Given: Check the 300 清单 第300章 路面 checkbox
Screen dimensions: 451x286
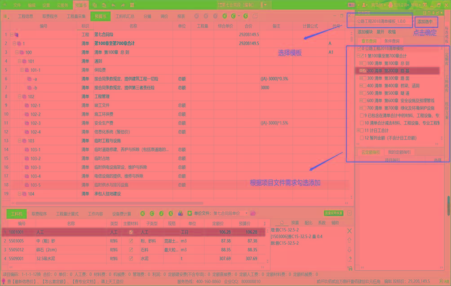Looking at the screenshot, I should [x=364, y=78].
